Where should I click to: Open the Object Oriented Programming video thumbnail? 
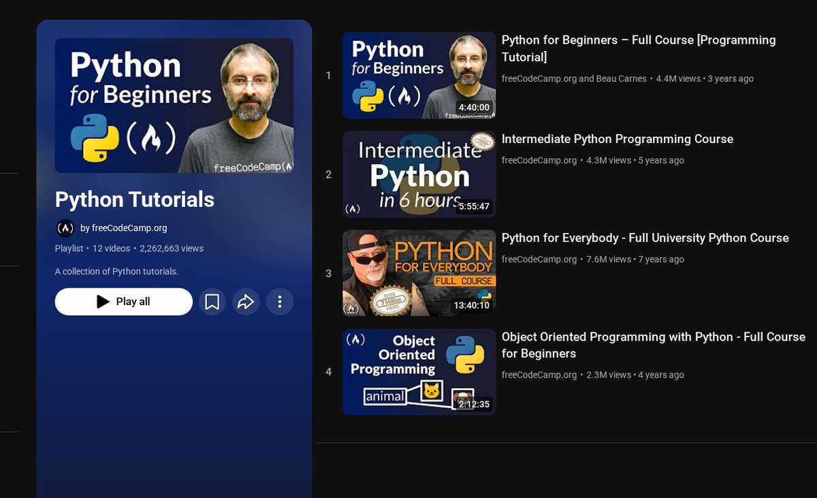pyautogui.click(x=419, y=372)
